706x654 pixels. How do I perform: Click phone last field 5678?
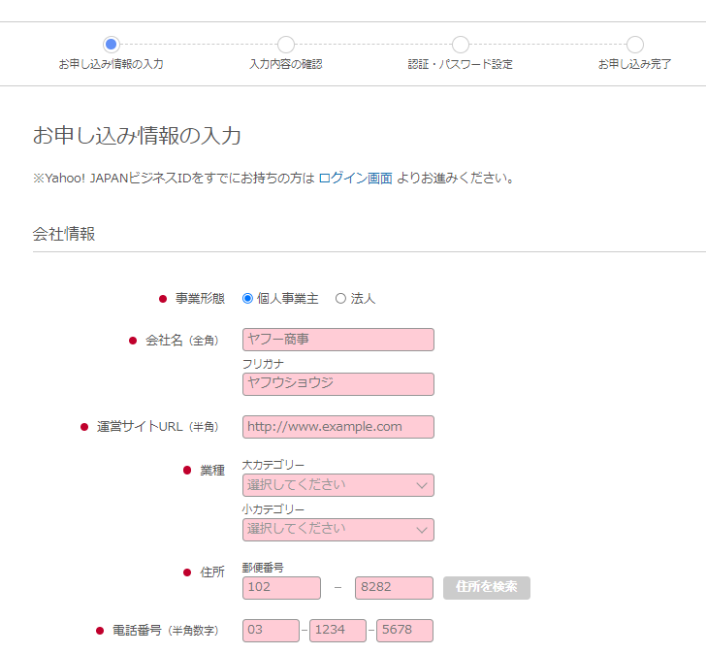pos(404,631)
